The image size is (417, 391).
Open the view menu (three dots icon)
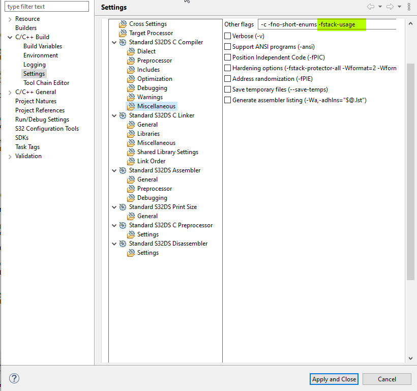(410, 6)
